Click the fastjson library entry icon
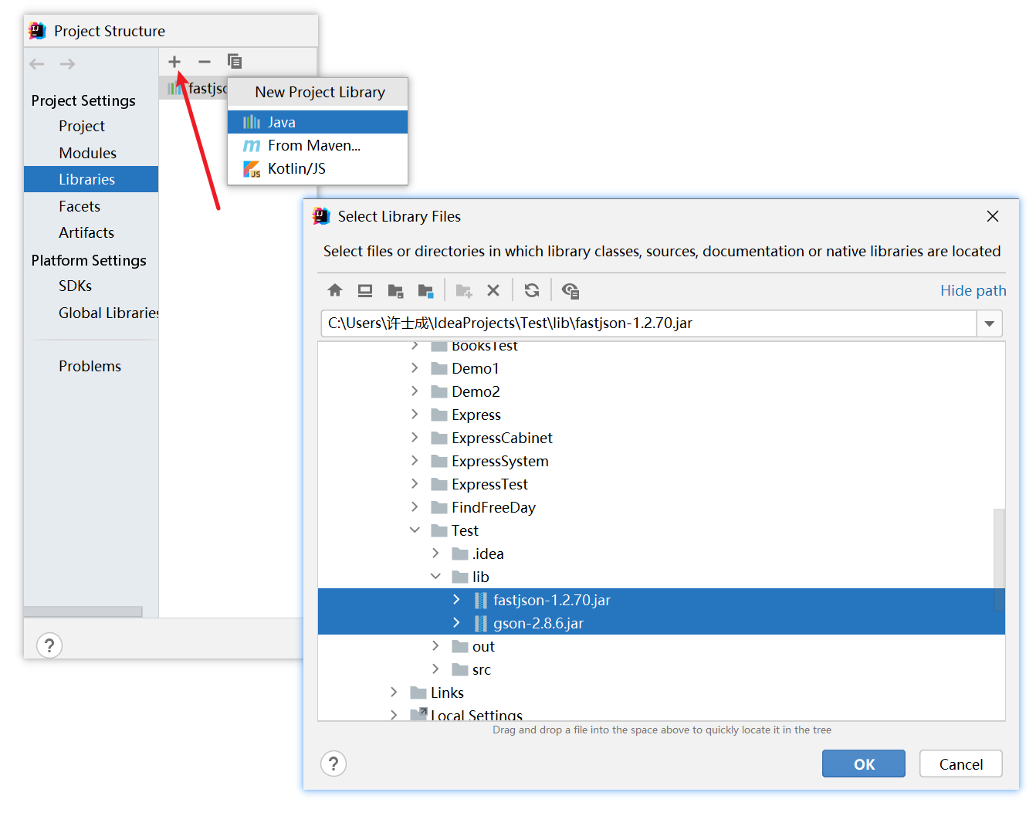Viewport: 1036px width, 816px height. point(176,89)
